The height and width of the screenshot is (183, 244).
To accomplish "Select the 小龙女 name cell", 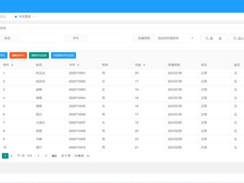I will coord(41,123).
